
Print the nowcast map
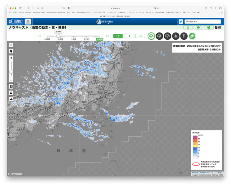click(198, 27)
